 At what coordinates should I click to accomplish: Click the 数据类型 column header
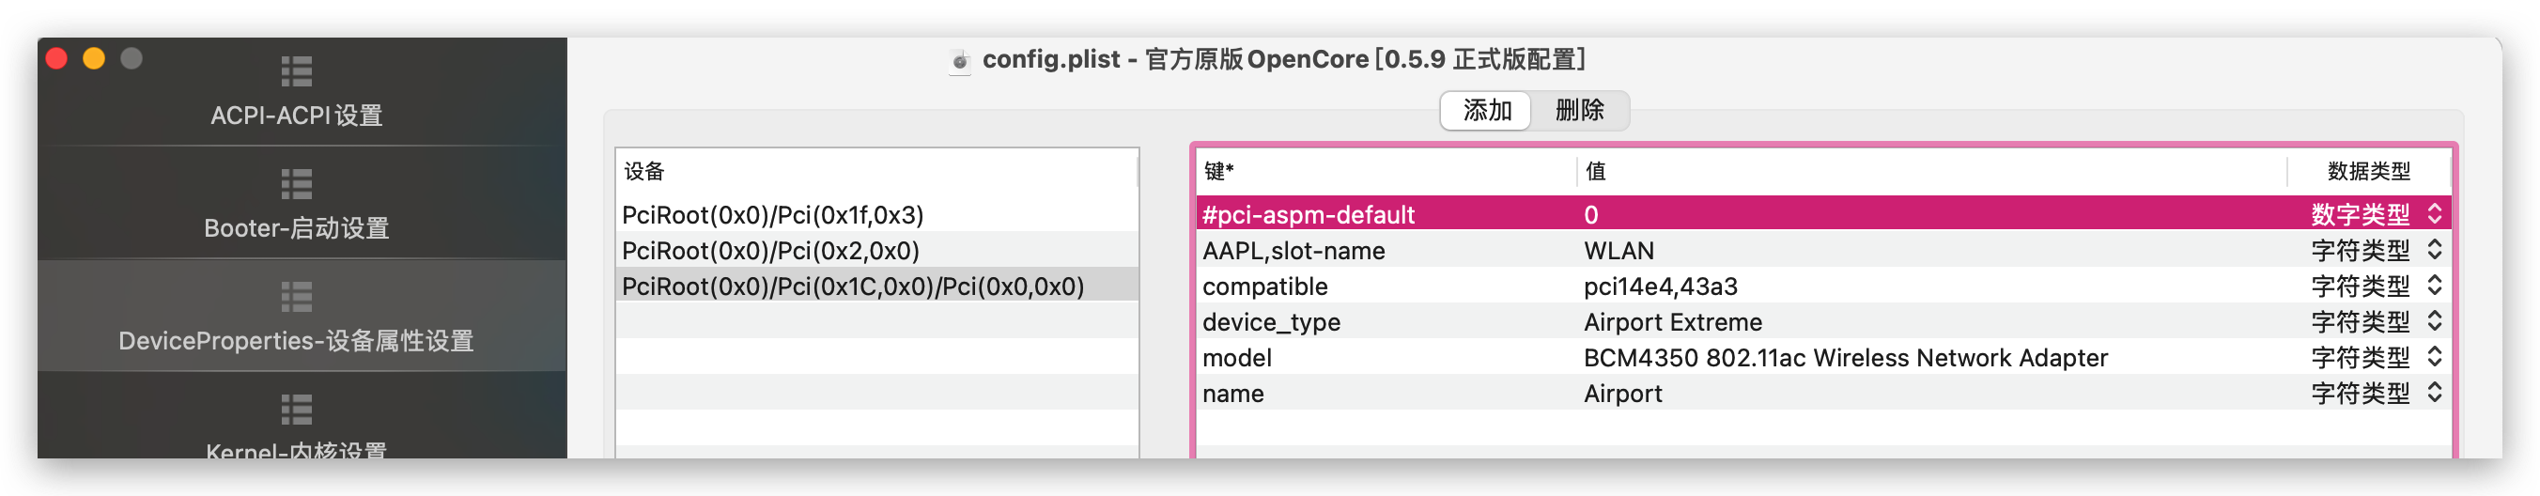click(x=2368, y=172)
